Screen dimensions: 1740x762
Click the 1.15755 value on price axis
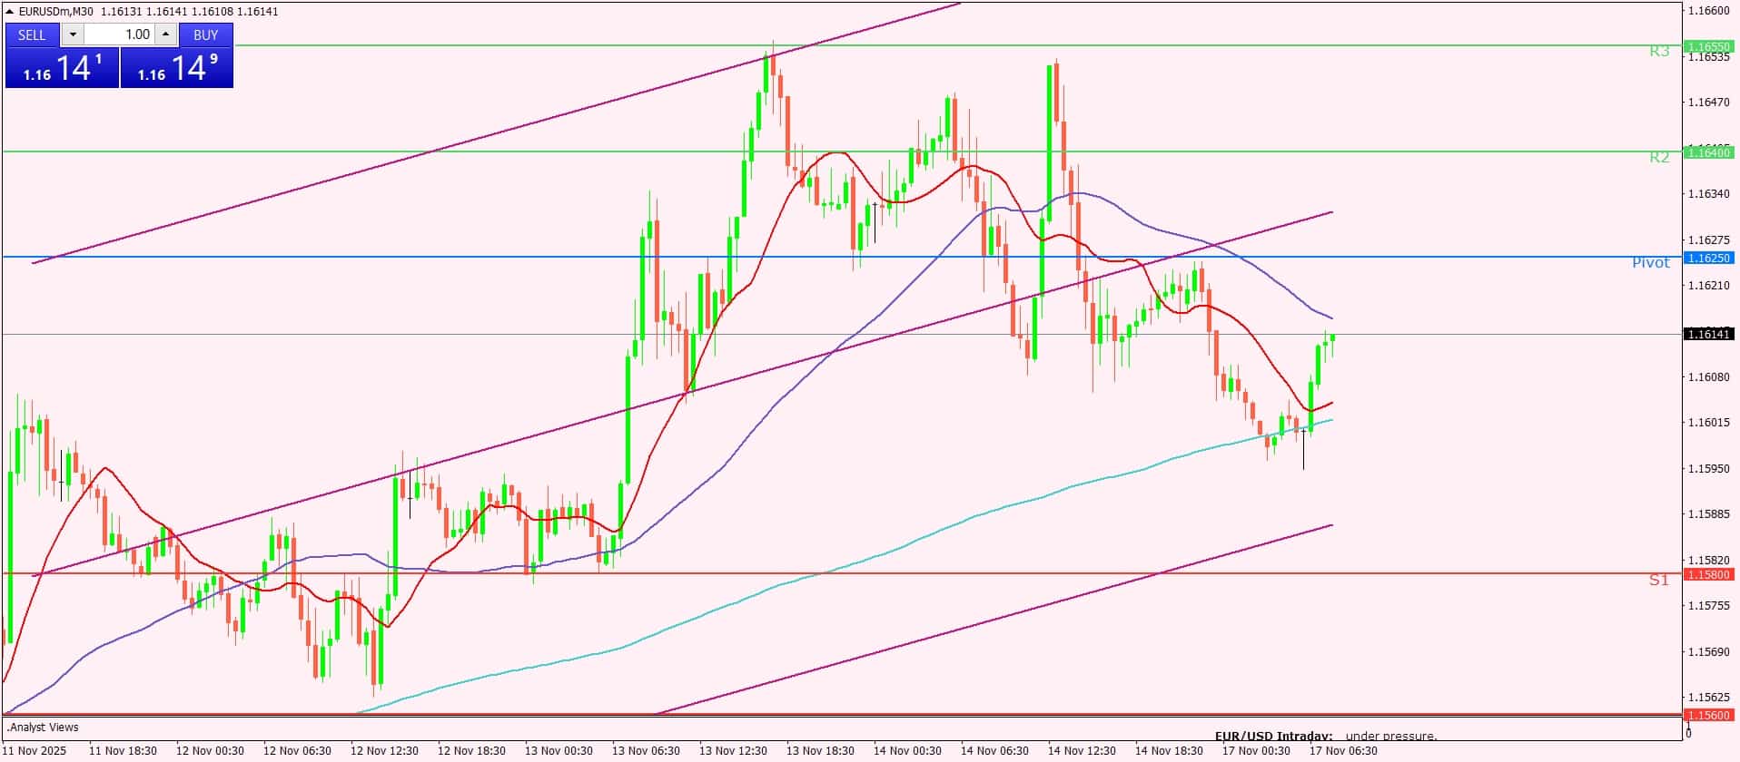click(x=1708, y=606)
